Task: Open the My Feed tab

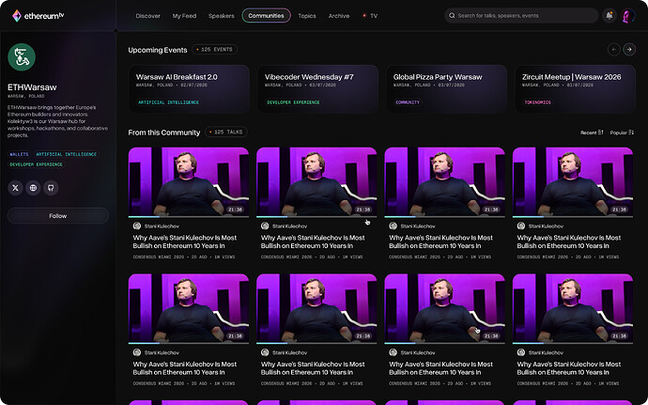Action: point(184,16)
